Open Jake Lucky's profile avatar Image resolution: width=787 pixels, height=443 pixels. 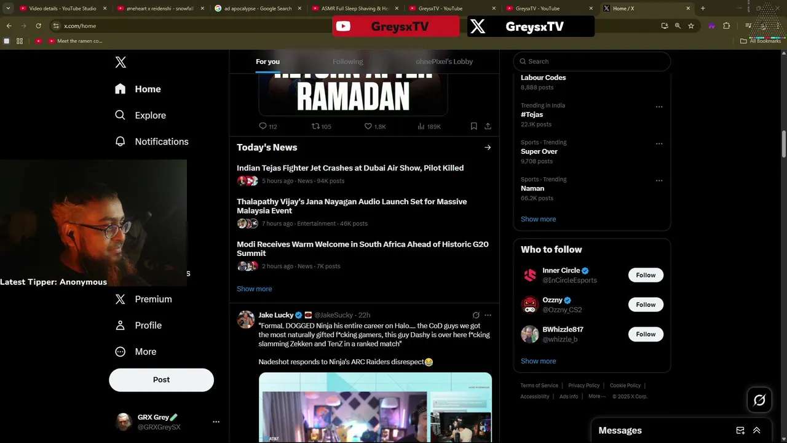(246, 319)
